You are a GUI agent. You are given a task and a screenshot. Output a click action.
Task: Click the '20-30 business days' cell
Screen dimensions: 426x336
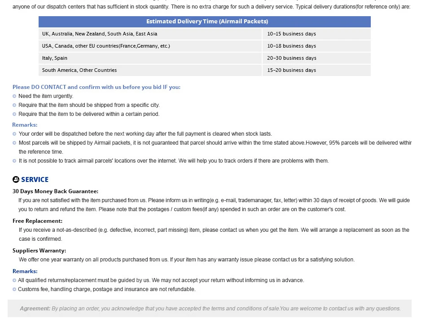point(316,58)
